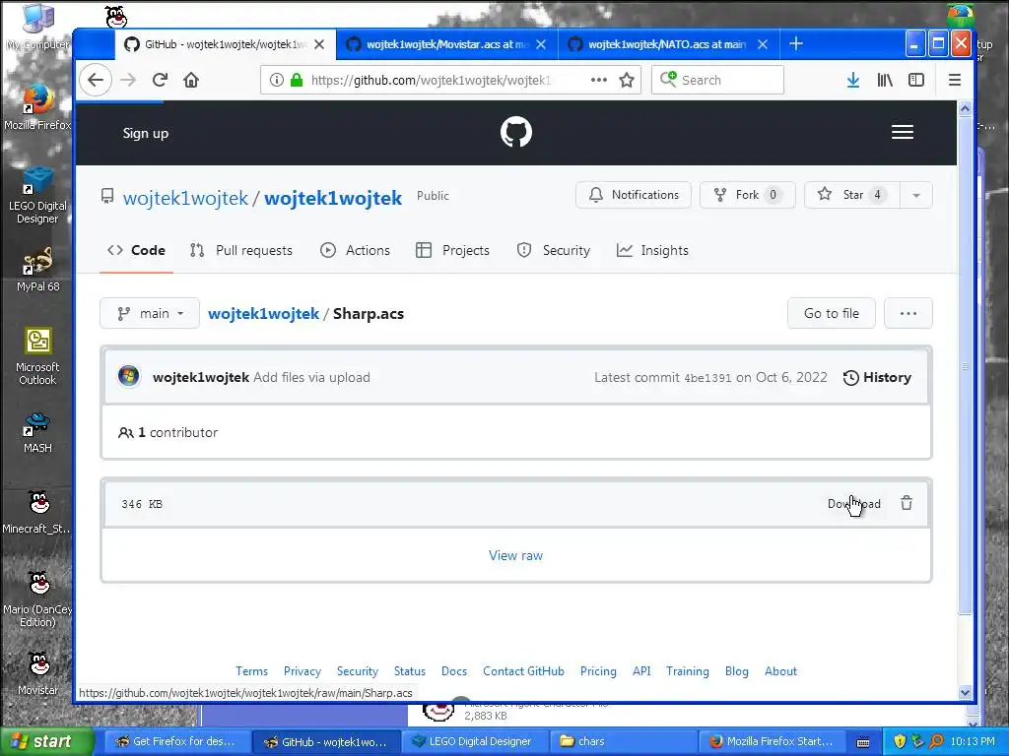Screen dimensions: 1009x756
Task: Toggle the Firefox sidebar icon
Action: [x=916, y=80]
